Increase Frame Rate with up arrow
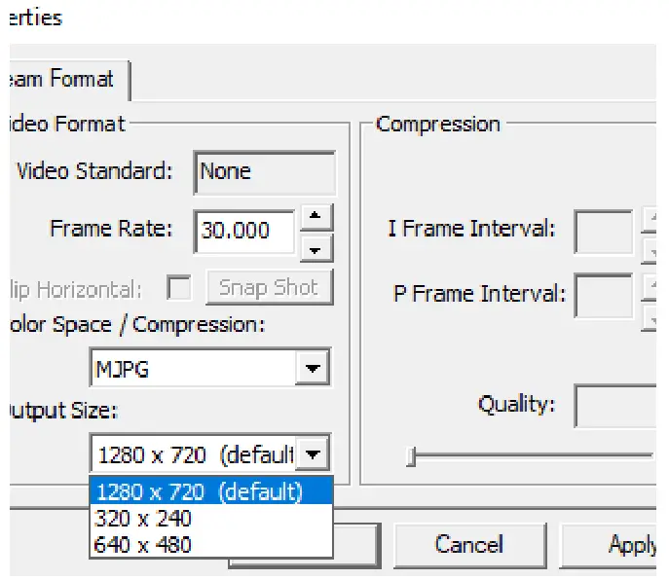Viewport: 669px width, 580px height. click(314, 216)
